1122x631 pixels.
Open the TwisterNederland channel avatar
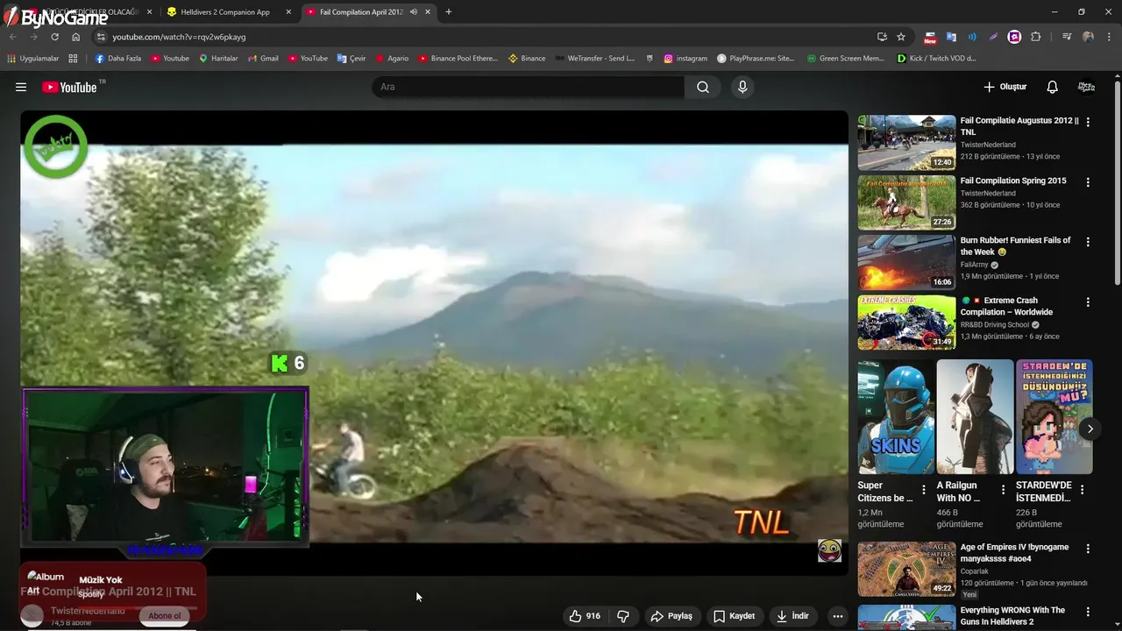pyautogui.click(x=32, y=614)
